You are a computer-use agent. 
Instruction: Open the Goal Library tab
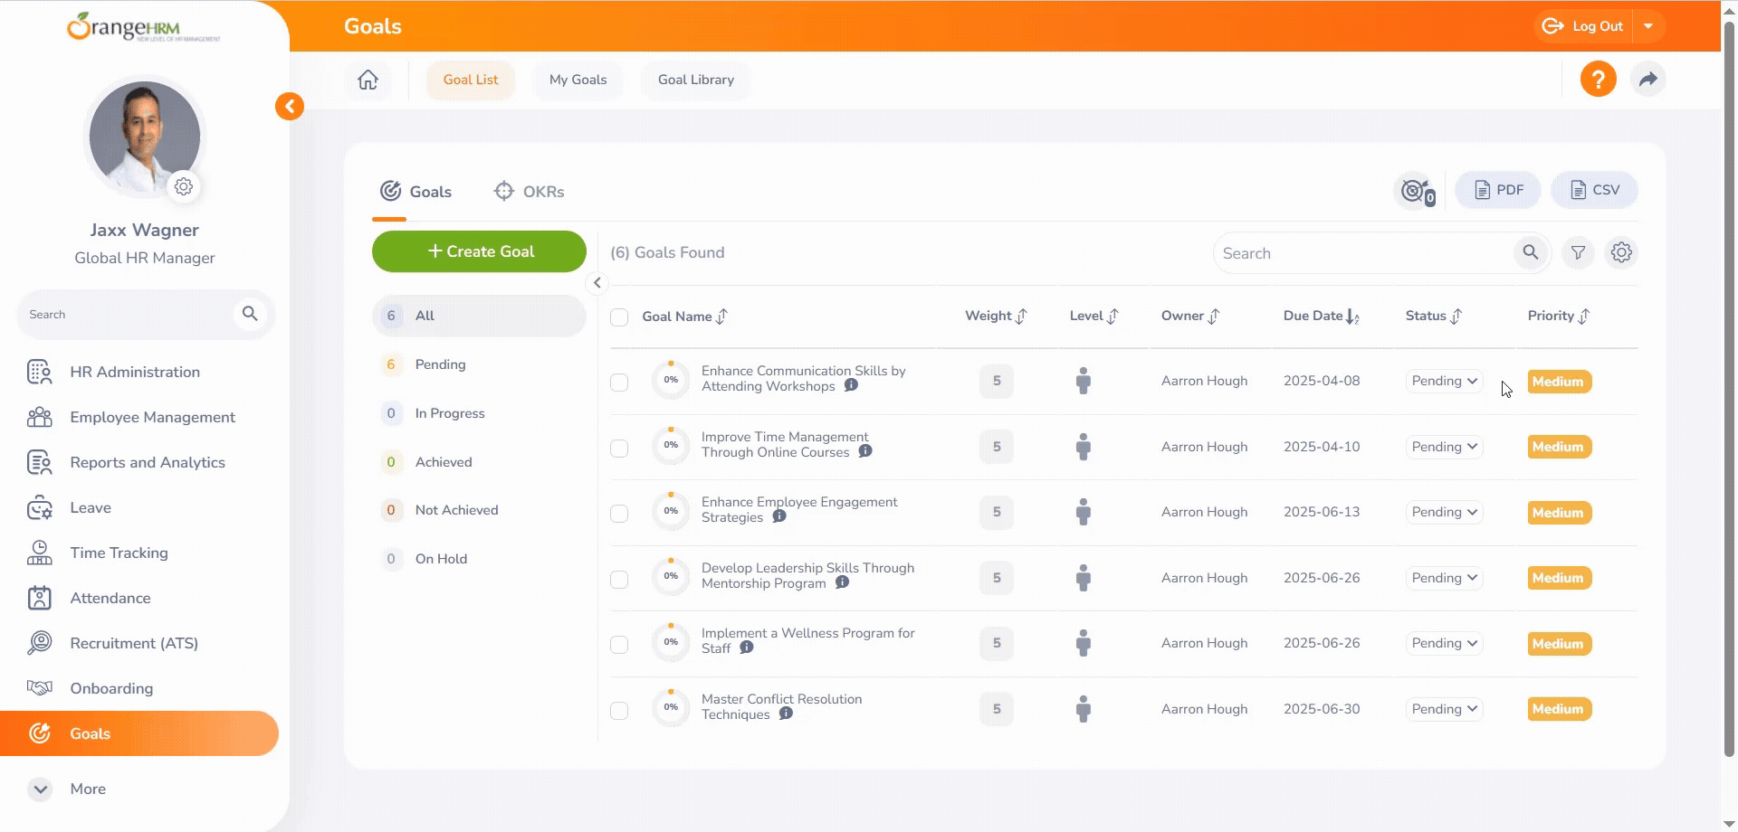click(695, 80)
